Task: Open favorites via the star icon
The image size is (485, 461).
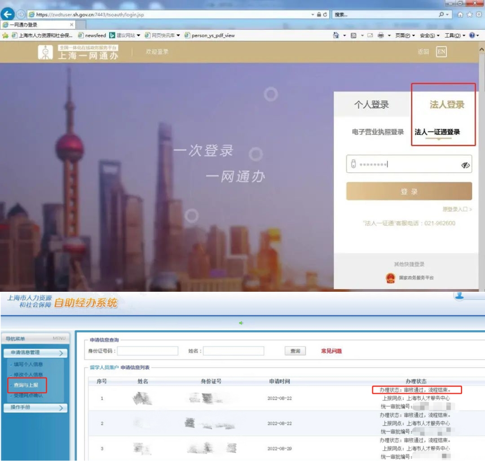Action: click(x=470, y=14)
